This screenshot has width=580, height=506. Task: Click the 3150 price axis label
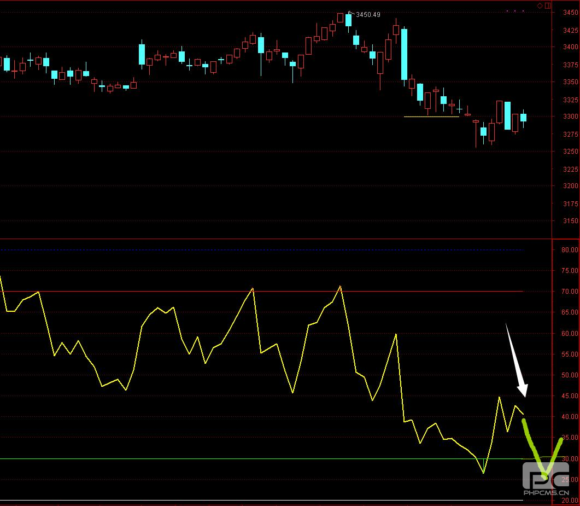(570, 220)
